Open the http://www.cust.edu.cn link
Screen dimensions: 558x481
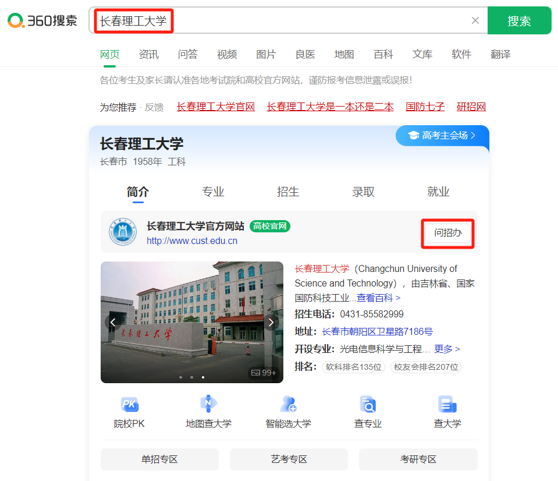coord(192,241)
